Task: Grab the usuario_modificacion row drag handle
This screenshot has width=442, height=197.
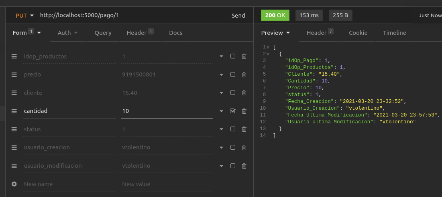Action: click(x=14, y=166)
